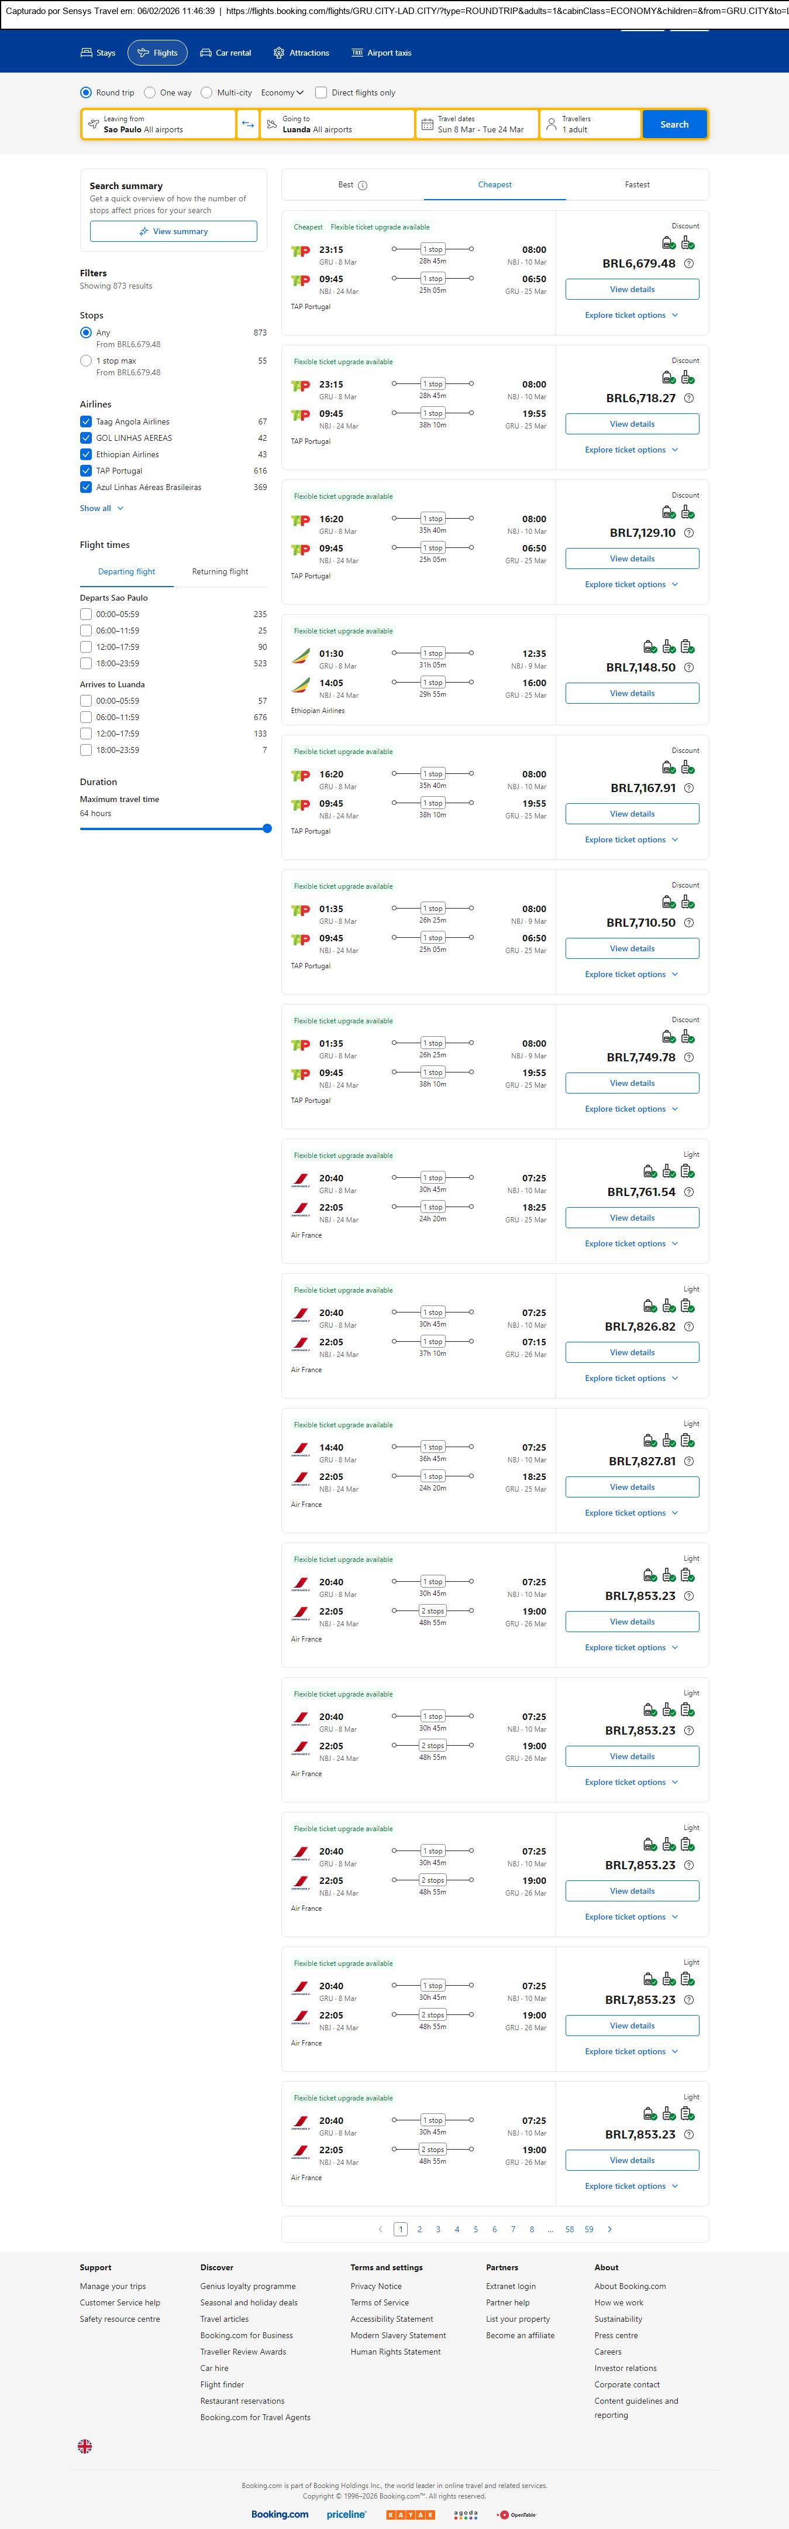Switch to Returning flight tab
Viewport: 789px width, 2529px height.
pos(220,571)
